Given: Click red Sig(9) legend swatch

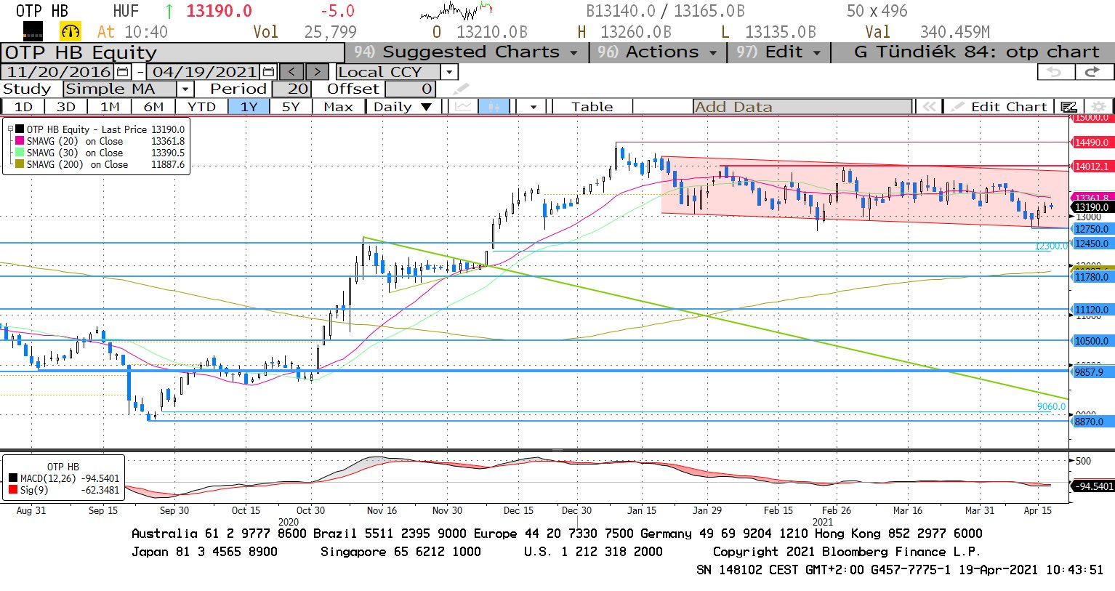Looking at the screenshot, I should point(13,490).
